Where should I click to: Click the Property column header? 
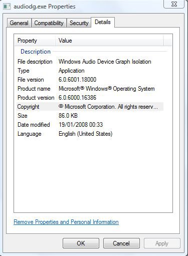35,41
